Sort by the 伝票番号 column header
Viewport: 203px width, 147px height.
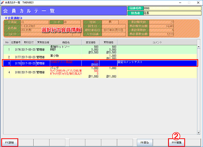pos(16,42)
